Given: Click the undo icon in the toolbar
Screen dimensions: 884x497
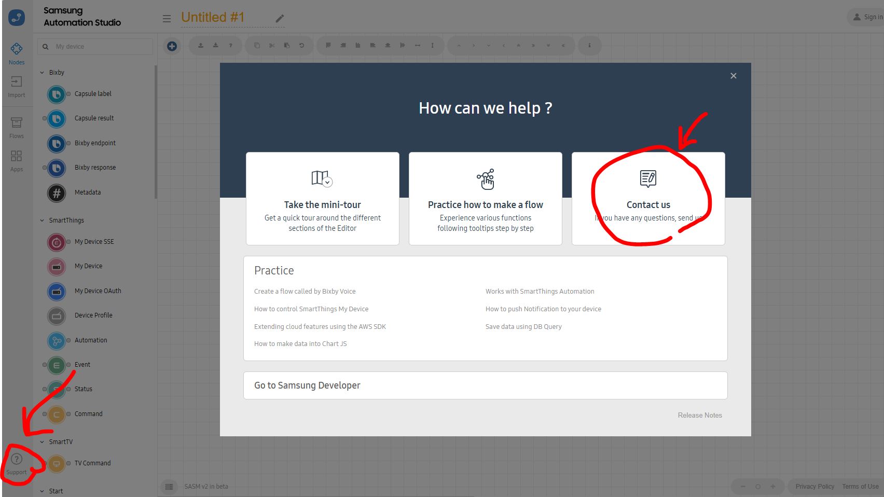Looking at the screenshot, I should [x=301, y=46].
